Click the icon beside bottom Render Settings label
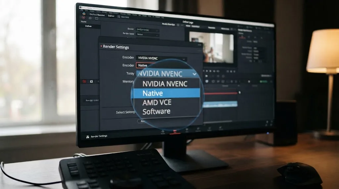 [x=87, y=137]
